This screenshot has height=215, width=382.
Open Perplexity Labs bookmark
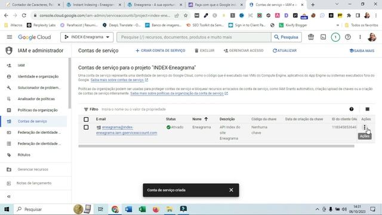41,25
